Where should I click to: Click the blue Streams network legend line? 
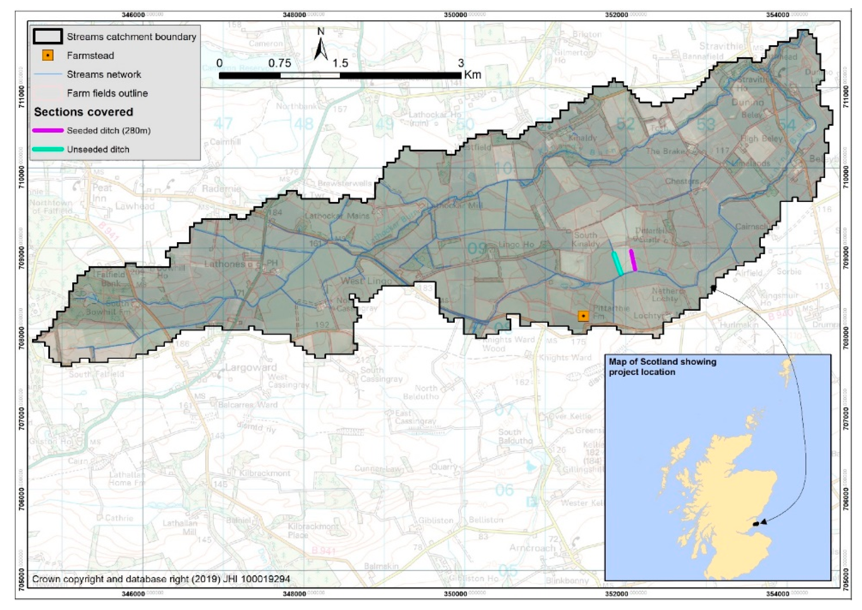[48, 74]
